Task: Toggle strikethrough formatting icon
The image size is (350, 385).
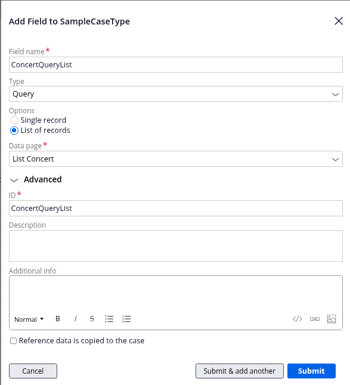Action: 92,319
